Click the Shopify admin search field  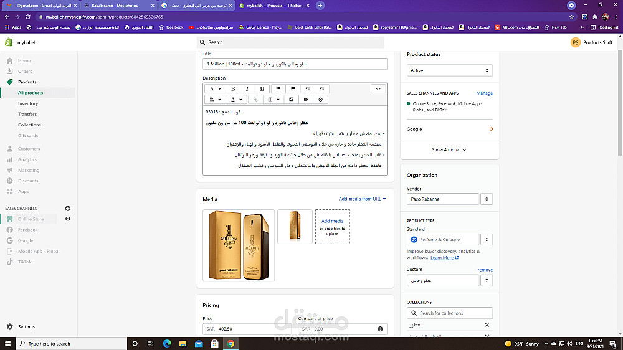[290, 42]
